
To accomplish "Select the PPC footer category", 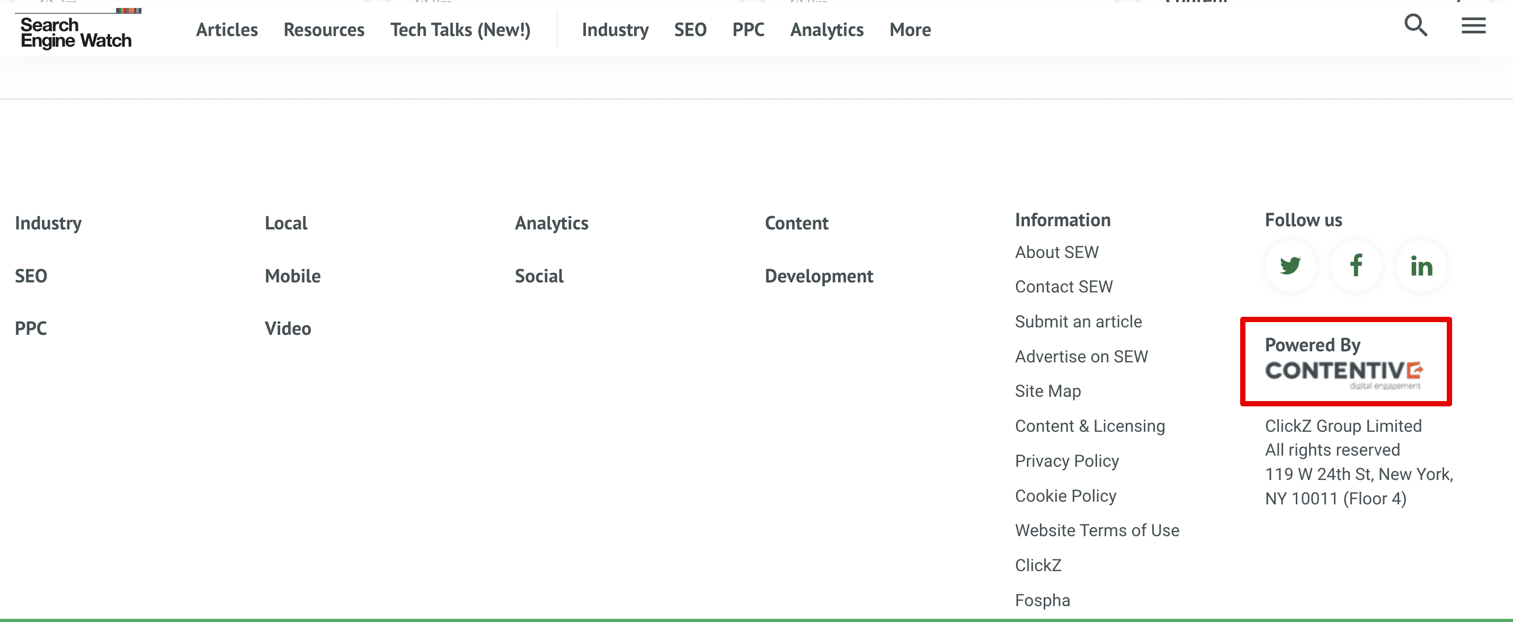I will tap(30, 327).
